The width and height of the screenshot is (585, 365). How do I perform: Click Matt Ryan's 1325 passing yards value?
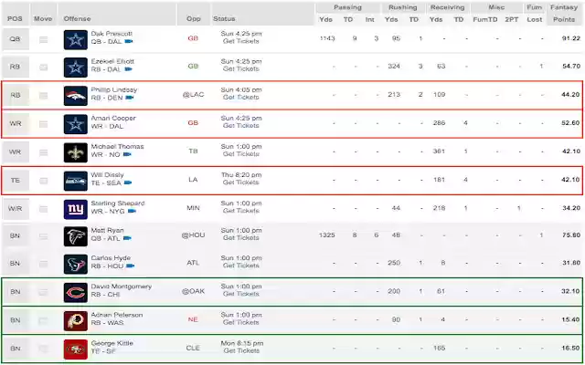click(x=327, y=235)
